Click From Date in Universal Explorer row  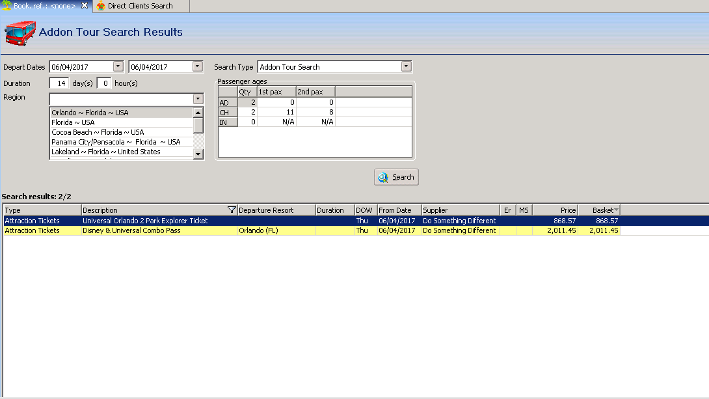[x=399, y=221]
